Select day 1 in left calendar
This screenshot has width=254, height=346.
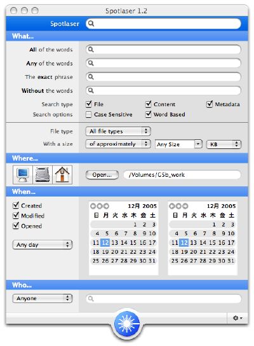(135, 225)
